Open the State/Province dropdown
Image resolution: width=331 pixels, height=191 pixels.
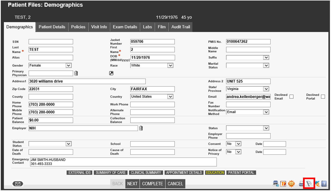click(248, 89)
